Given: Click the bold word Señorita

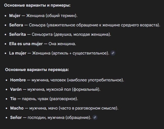Looking at the screenshot, I should tap(18, 34).
